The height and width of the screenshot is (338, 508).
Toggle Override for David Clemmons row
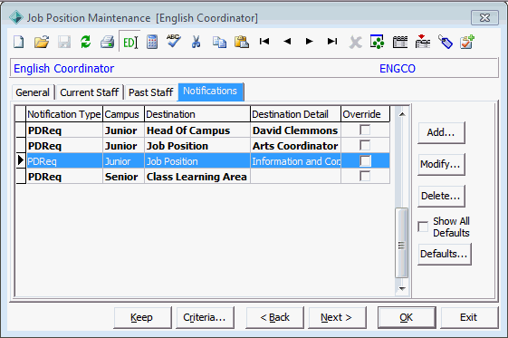coord(365,130)
